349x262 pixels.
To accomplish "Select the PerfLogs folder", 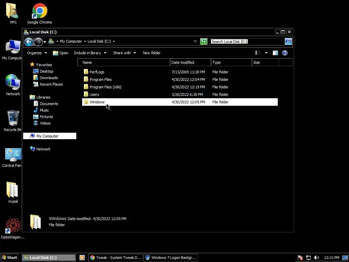I will pyautogui.click(x=97, y=72).
